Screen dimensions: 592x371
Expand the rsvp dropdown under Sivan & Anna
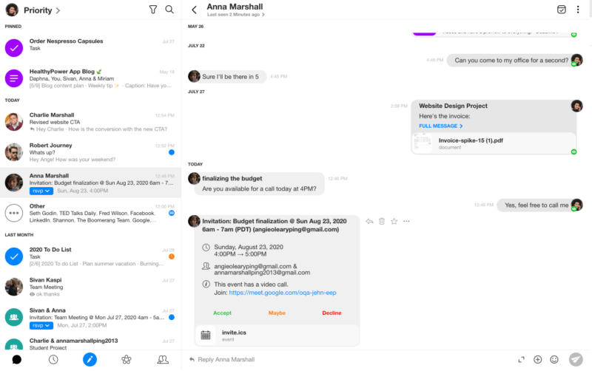[x=41, y=325]
